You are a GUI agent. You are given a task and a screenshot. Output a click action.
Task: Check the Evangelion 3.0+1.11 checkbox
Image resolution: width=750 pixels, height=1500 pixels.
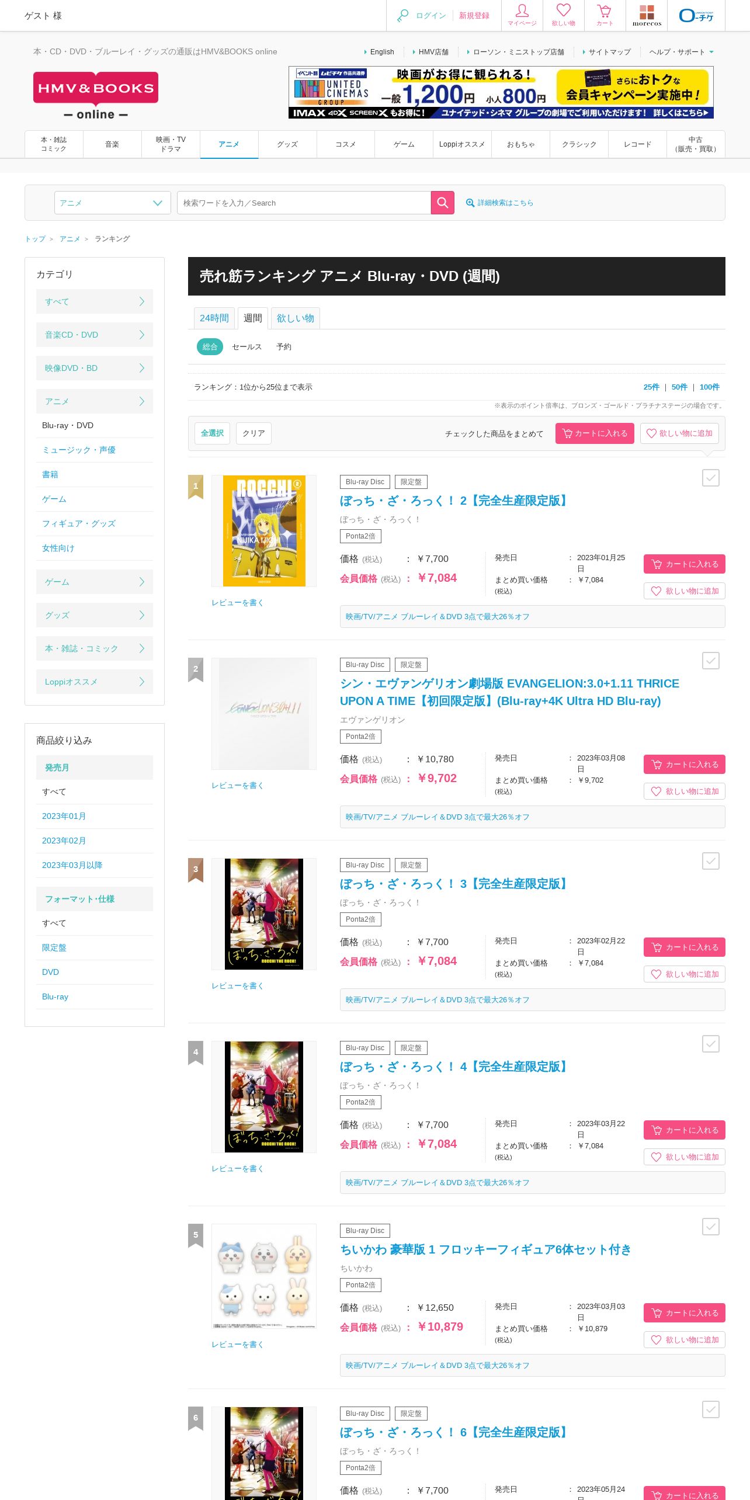click(711, 661)
